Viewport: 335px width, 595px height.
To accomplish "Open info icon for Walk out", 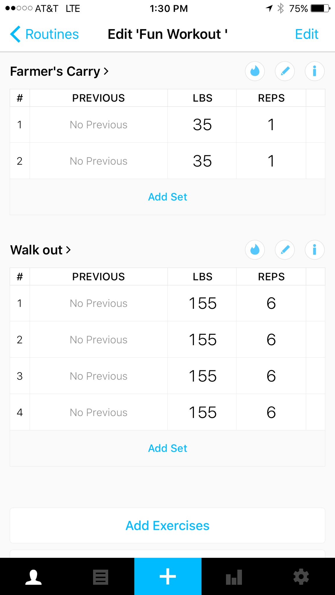I will (314, 250).
